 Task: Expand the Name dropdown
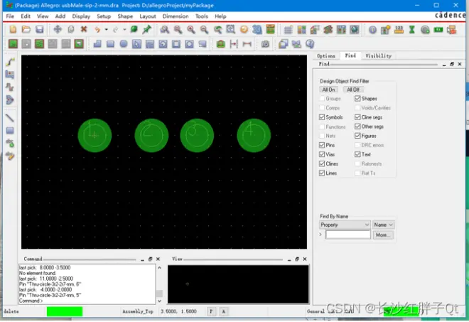(383, 225)
